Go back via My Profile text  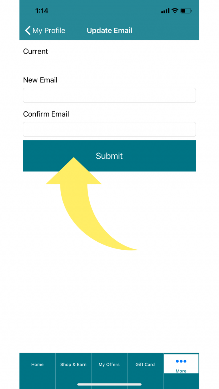coord(49,30)
